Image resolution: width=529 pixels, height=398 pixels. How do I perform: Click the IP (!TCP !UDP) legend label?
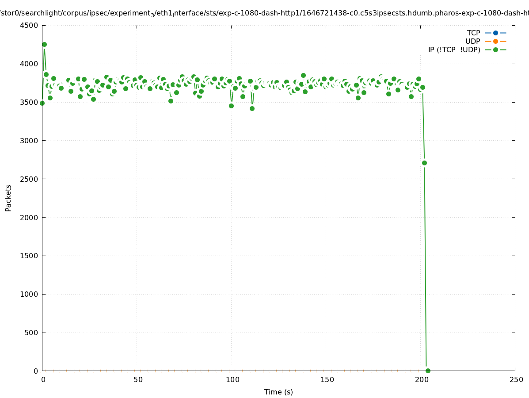[x=454, y=50]
